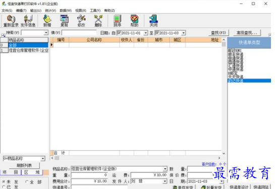
Task: Open the 编辑(T) menu
Action: (21, 11)
